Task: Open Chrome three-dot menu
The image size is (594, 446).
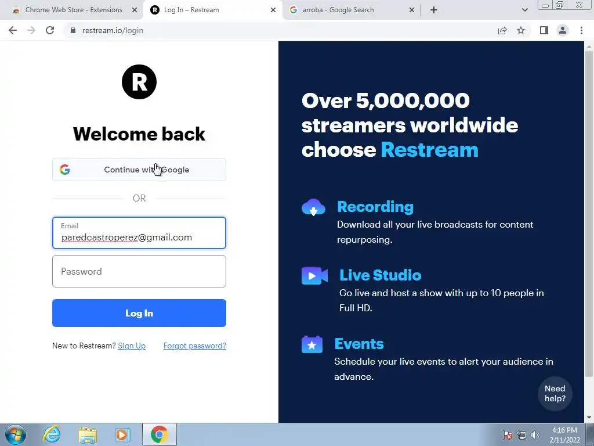Action: pyautogui.click(x=581, y=30)
